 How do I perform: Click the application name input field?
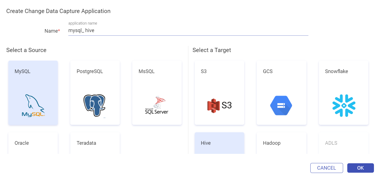point(188,31)
